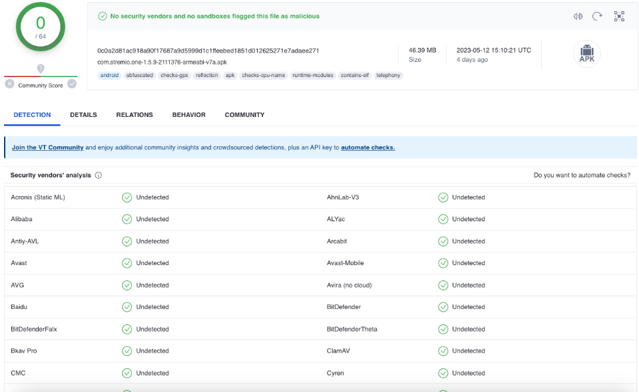This screenshot has height=392, width=639.
Task: Click the AhnLab-V3 undetected check icon
Action: [x=443, y=197]
